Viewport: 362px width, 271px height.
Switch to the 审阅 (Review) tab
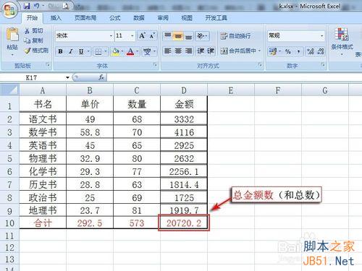[x=163, y=18]
